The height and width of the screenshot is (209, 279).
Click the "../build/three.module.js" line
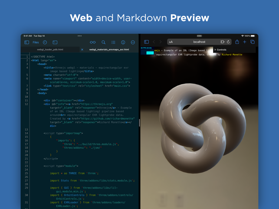[x=91, y=144]
